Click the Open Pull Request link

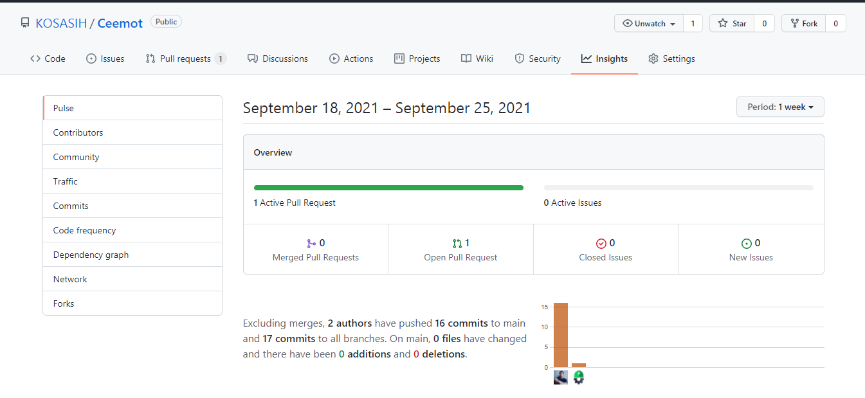[460, 249]
